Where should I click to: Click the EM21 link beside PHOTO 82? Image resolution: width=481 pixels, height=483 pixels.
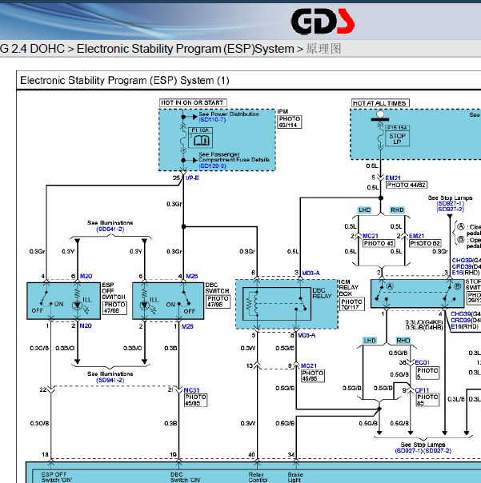[416, 236]
